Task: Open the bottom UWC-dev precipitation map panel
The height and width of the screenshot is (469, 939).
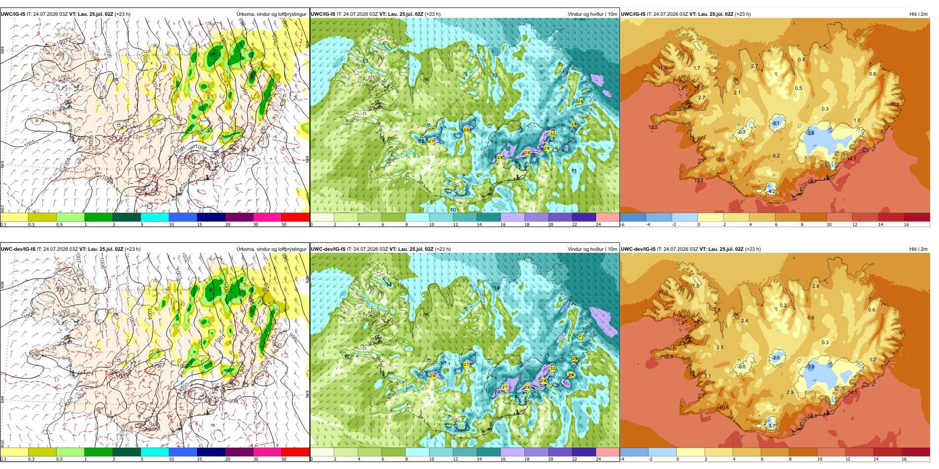Action: (x=155, y=350)
